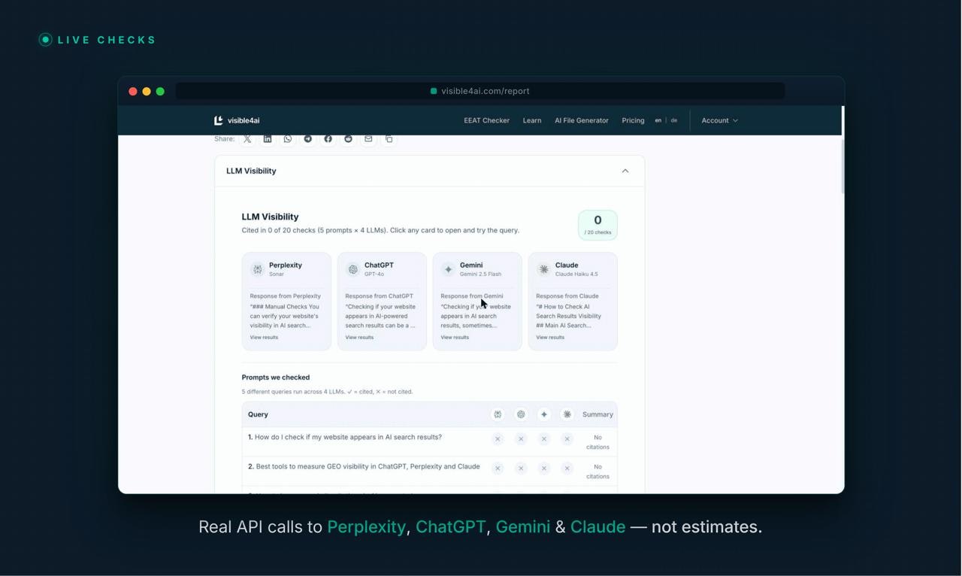This screenshot has width=962, height=576.
Task: Click the Summary column header
Action: [x=597, y=414]
